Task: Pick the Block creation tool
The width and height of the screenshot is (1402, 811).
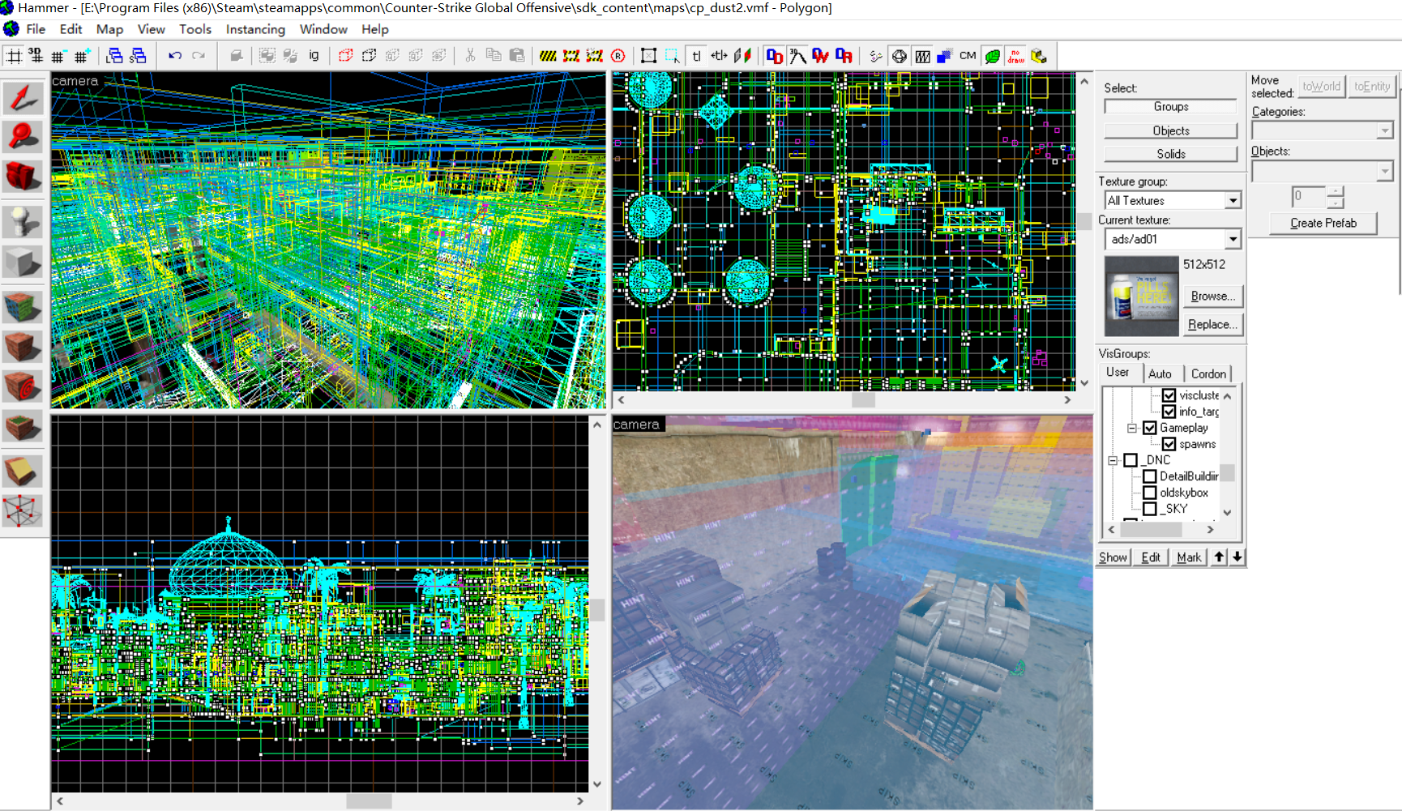Action: click(x=23, y=263)
